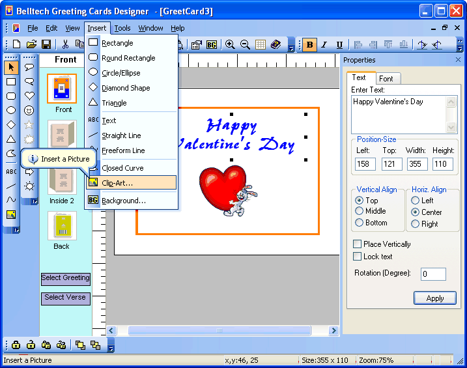Select the closed curve tool in left toolbar
The image size is (467, 368).
coord(11,153)
